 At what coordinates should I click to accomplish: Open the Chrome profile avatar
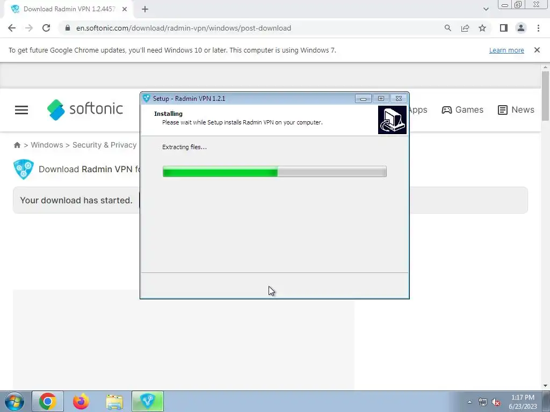tap(521, 28)
